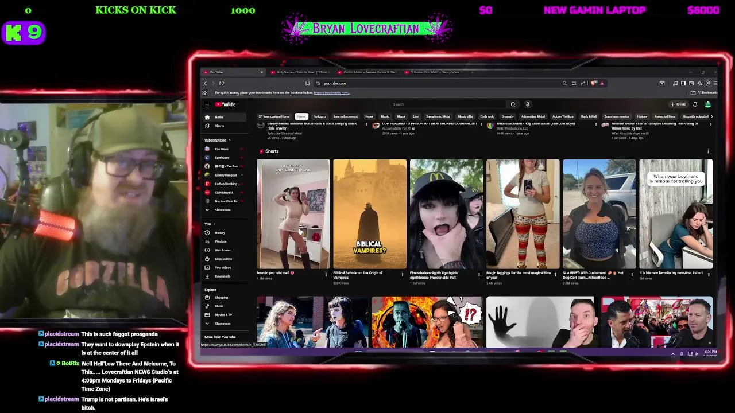The width and height of the screenshot is (735, 413).
Task: Open the Shorts shelf three-dot menu
Action: 708,151
